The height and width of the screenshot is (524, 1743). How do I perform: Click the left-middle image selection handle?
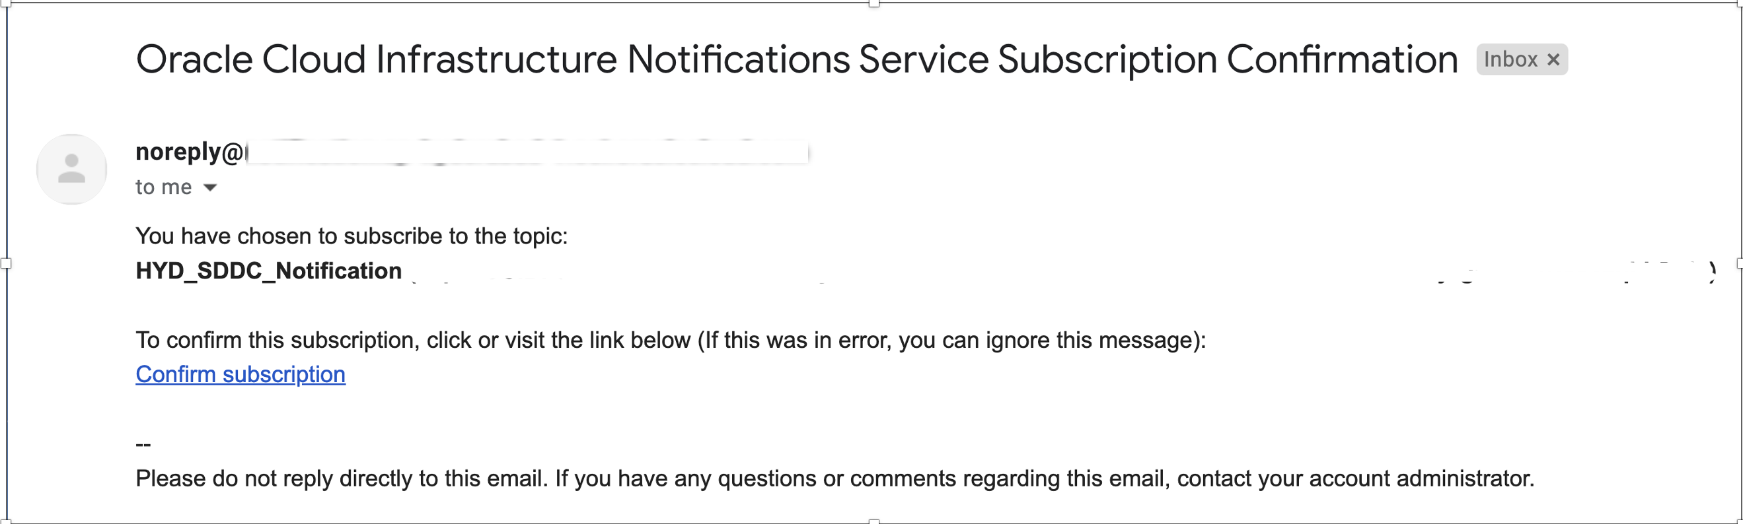tap(5, 263)
